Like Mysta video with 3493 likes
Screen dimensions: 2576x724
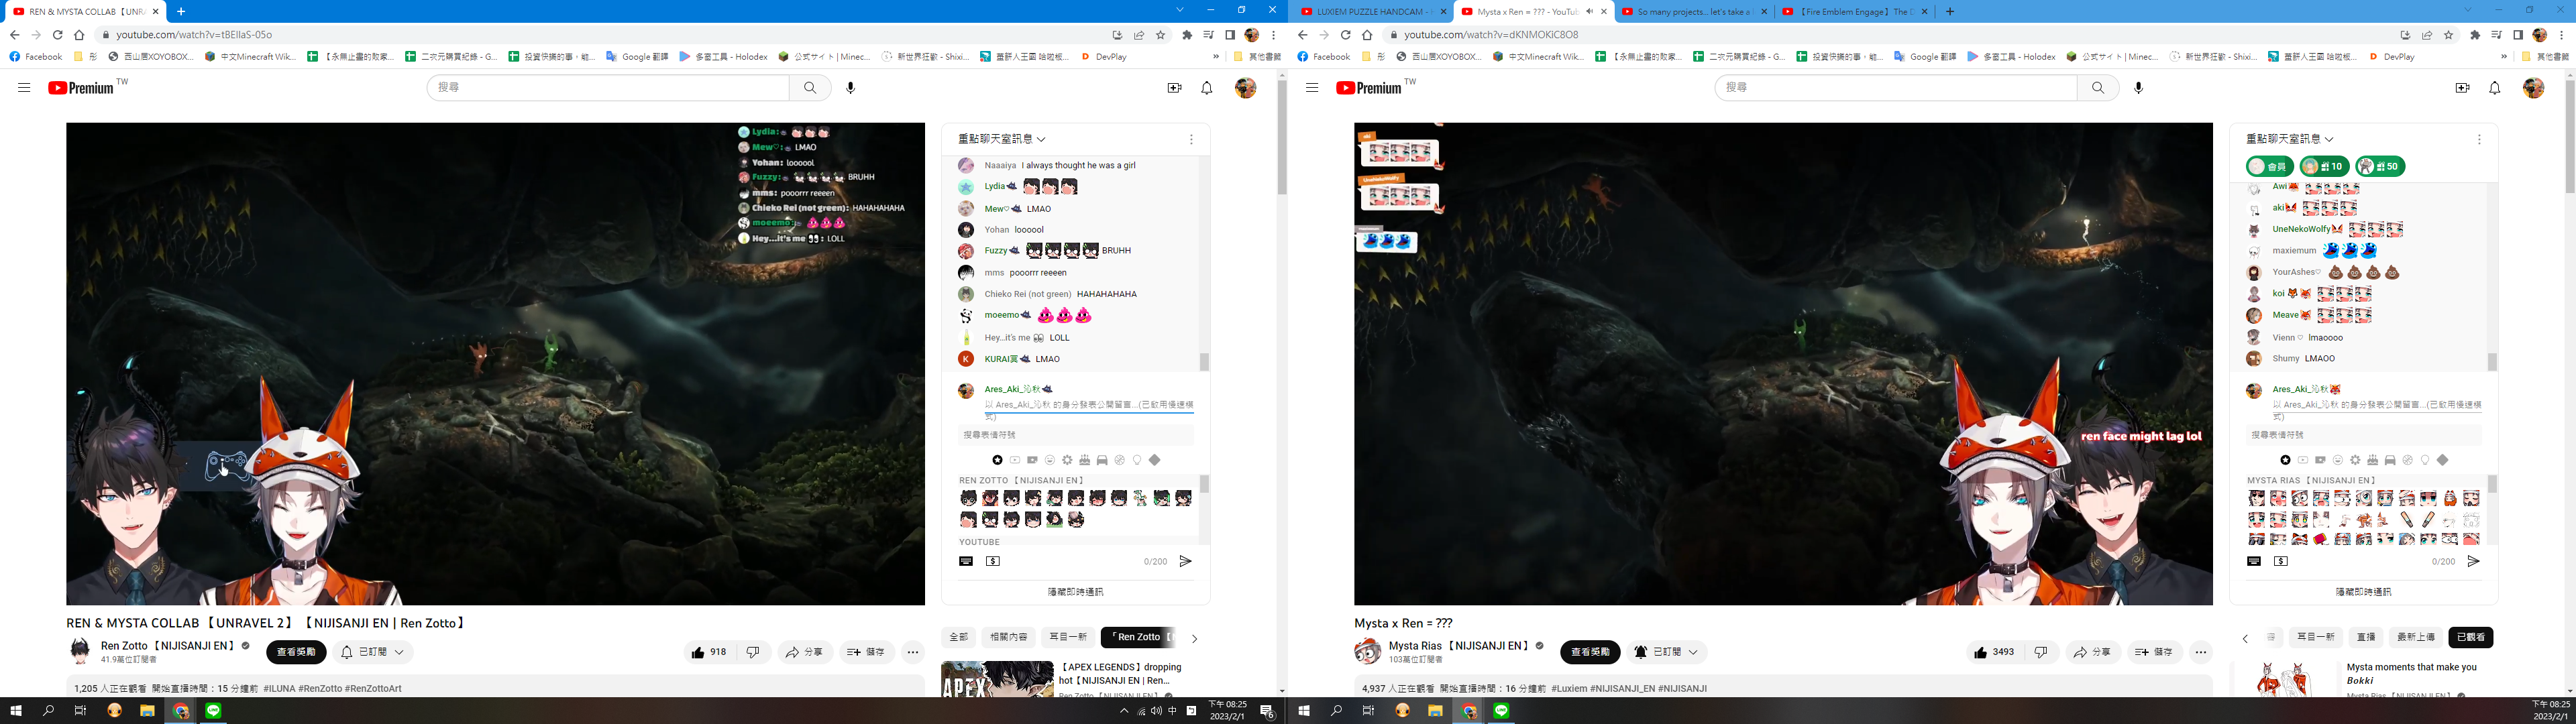coord(1996,652)
